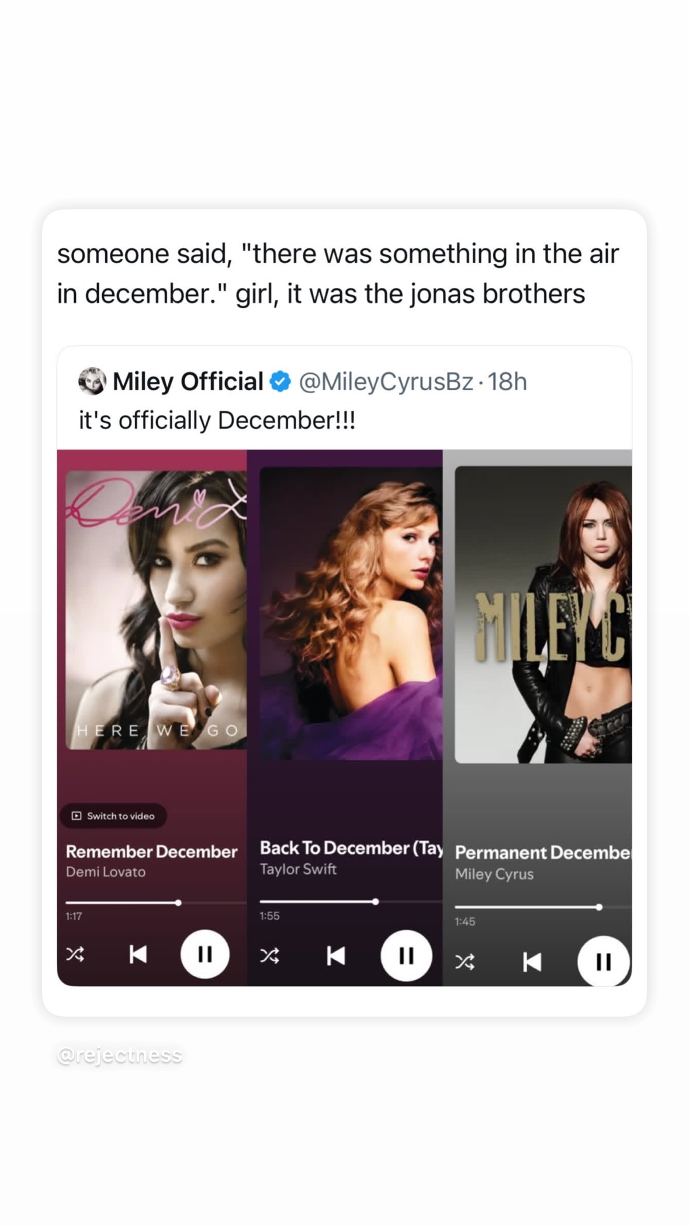Skip to previous track in Demi Lovato player
This screenshot has height=1226, width=689.
138,955
